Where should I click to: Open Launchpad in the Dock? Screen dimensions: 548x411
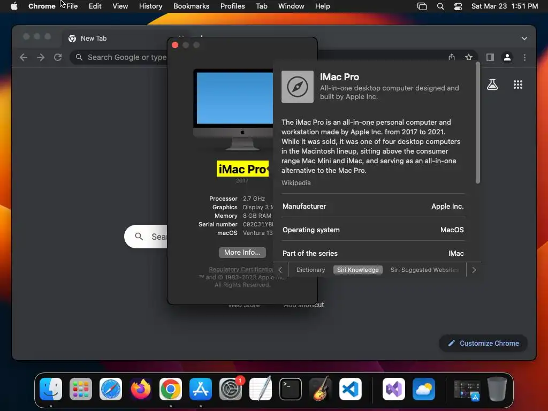coord(81,389)
